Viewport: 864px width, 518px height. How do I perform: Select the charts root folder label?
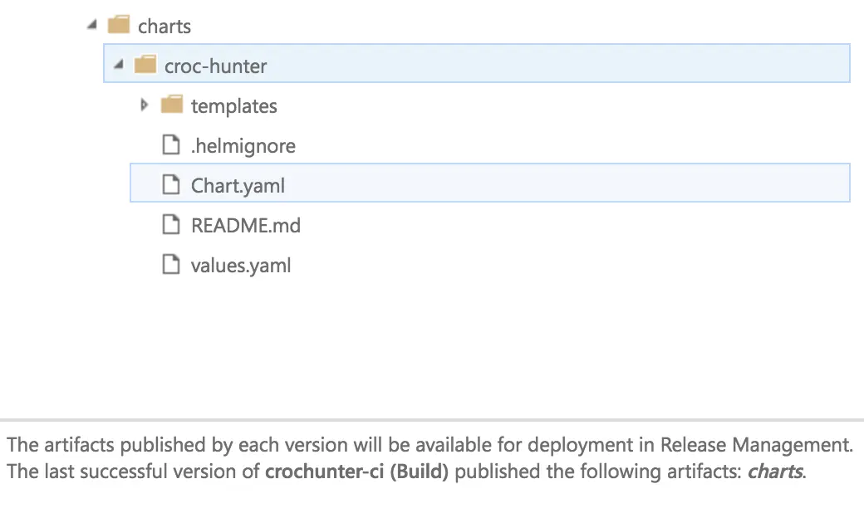164,26
